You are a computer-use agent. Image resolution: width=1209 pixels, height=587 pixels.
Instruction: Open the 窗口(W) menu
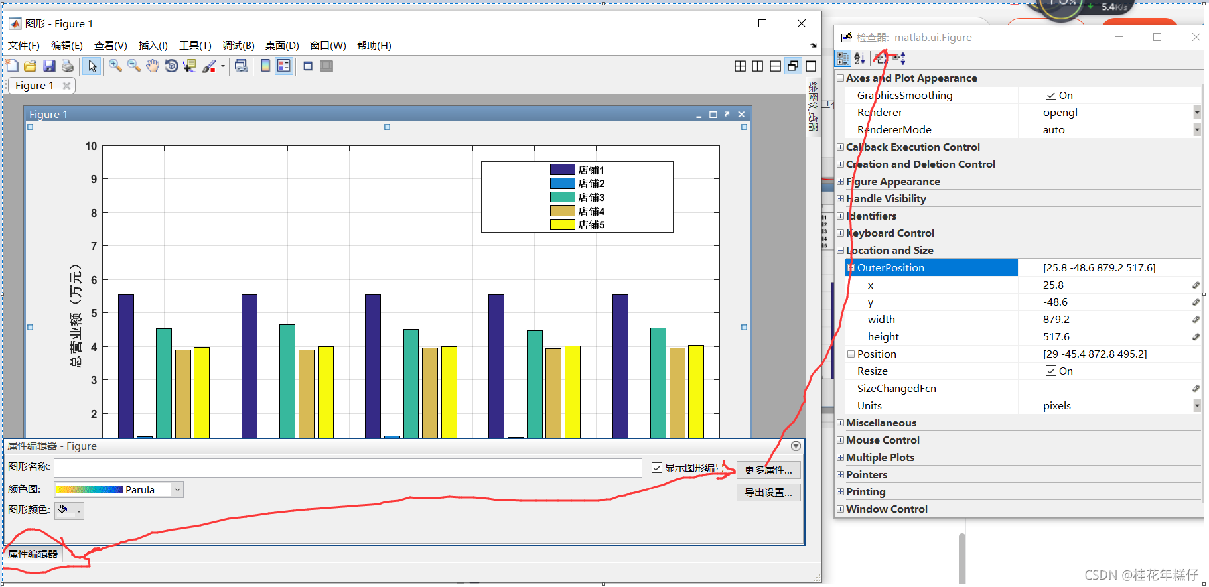328,46
